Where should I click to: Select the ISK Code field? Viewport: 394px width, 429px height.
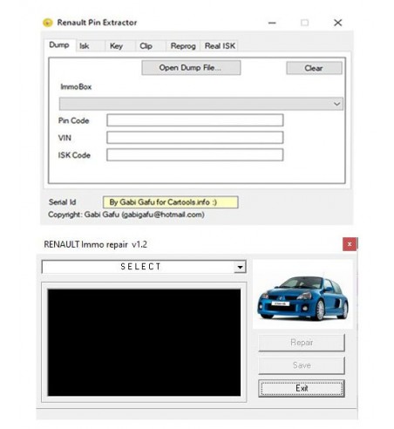tap(195, 155)
